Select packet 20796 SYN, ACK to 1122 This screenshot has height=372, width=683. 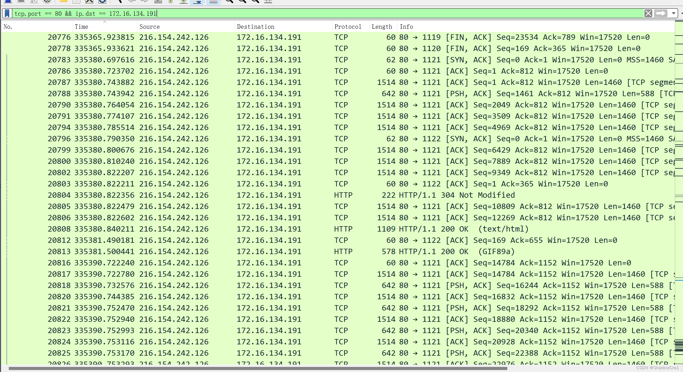pos(338,139)
